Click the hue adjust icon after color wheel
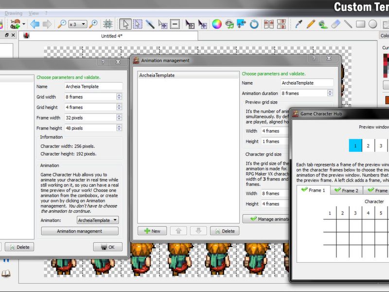389x292 pixels. 230,24
